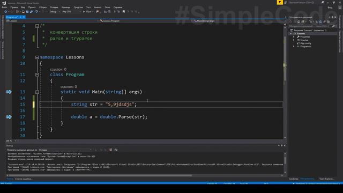The width and height of the screenshot is (343, 193).
Task: Click the Вход sign-in link
Action: pos(330,8)
